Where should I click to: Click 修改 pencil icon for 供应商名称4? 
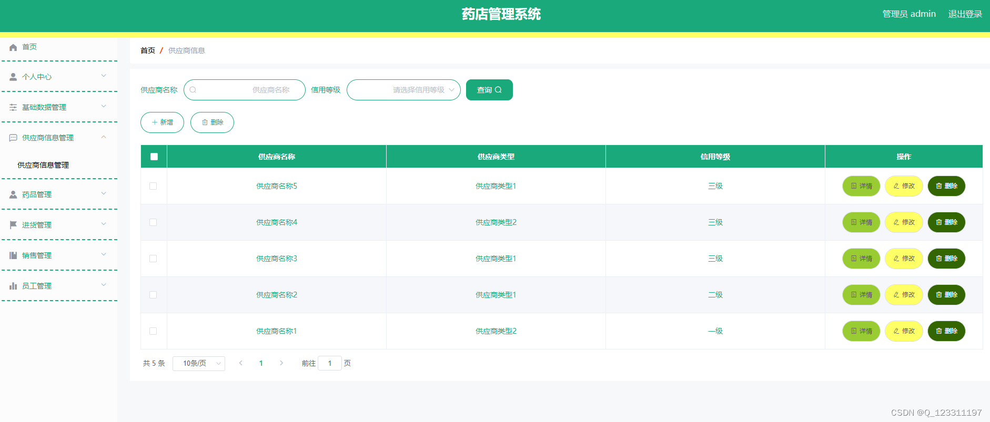(x=896, y=222)
